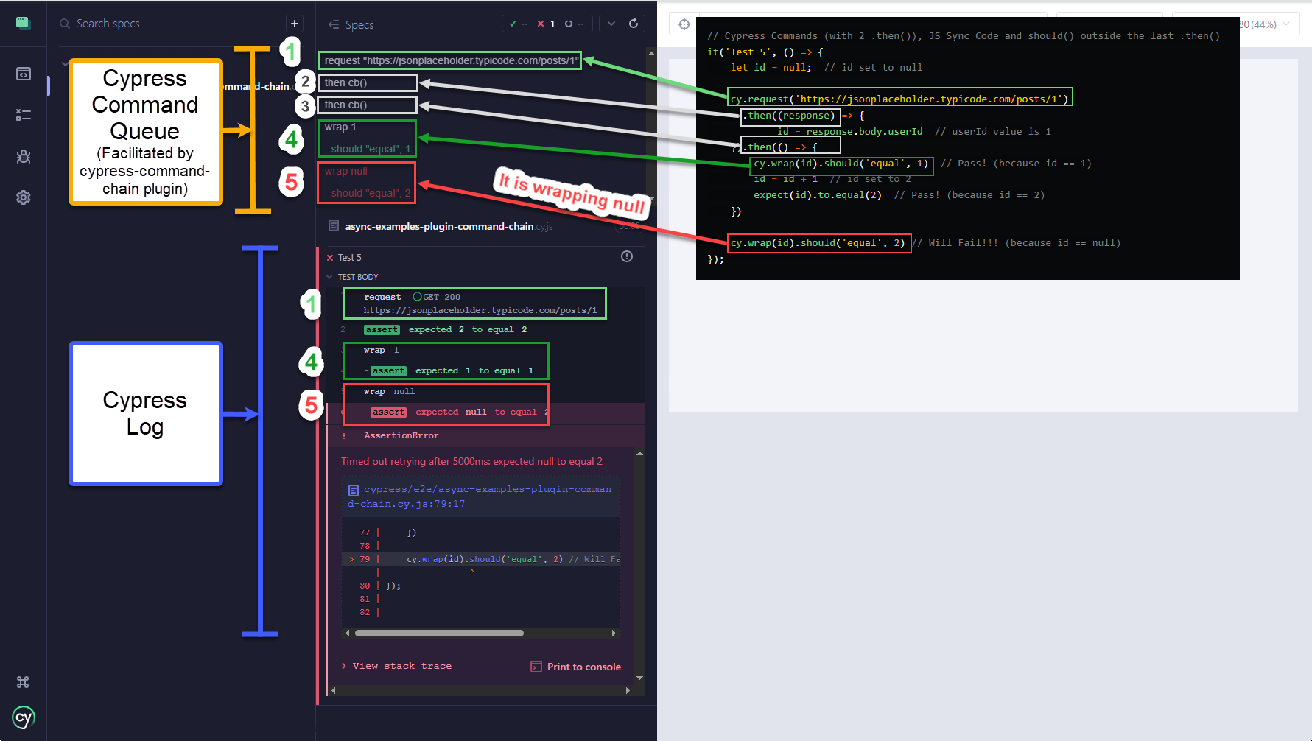Click the new spec plus button
The image size is (1312, 741).
[x=294, y=24]
